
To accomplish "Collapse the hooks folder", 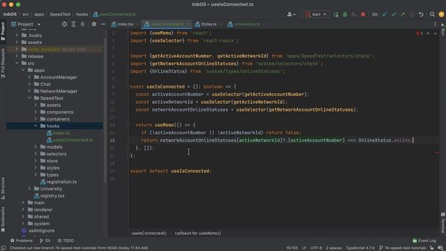I will (36, 125).
